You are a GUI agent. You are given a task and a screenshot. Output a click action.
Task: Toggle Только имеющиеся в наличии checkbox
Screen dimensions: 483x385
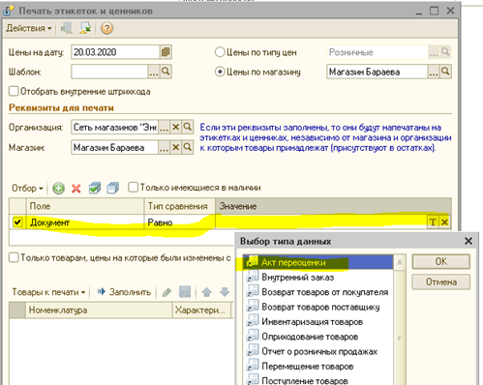133,188
